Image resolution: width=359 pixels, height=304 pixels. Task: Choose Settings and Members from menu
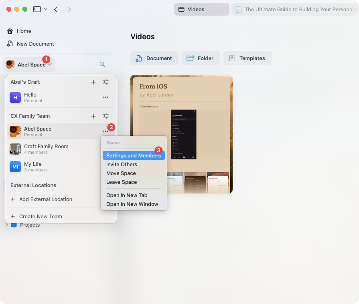click(134, 155)
